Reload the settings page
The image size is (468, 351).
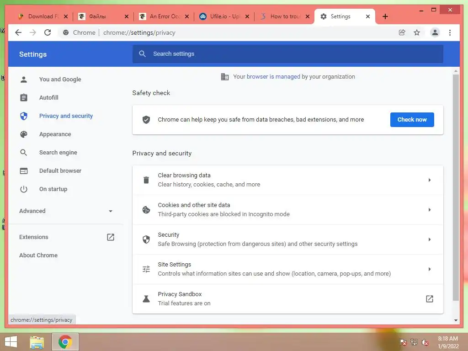click(x=48, y=32)
